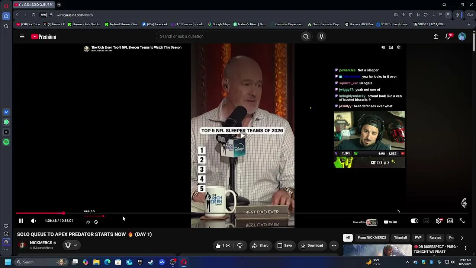Image resolution: width=476 pixels, height=268 pixels.
Task: Open settings gear in the embedded clip overlay
Action: click(399, 48)
